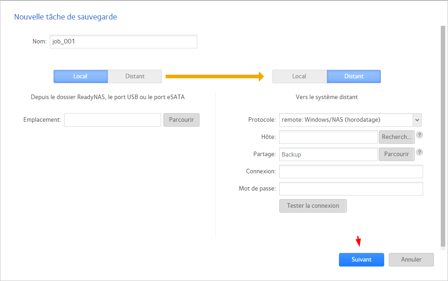Viewport: 448px width, 281px height.
Task: Select Local toggle for destination side
Action: (299, 76)
